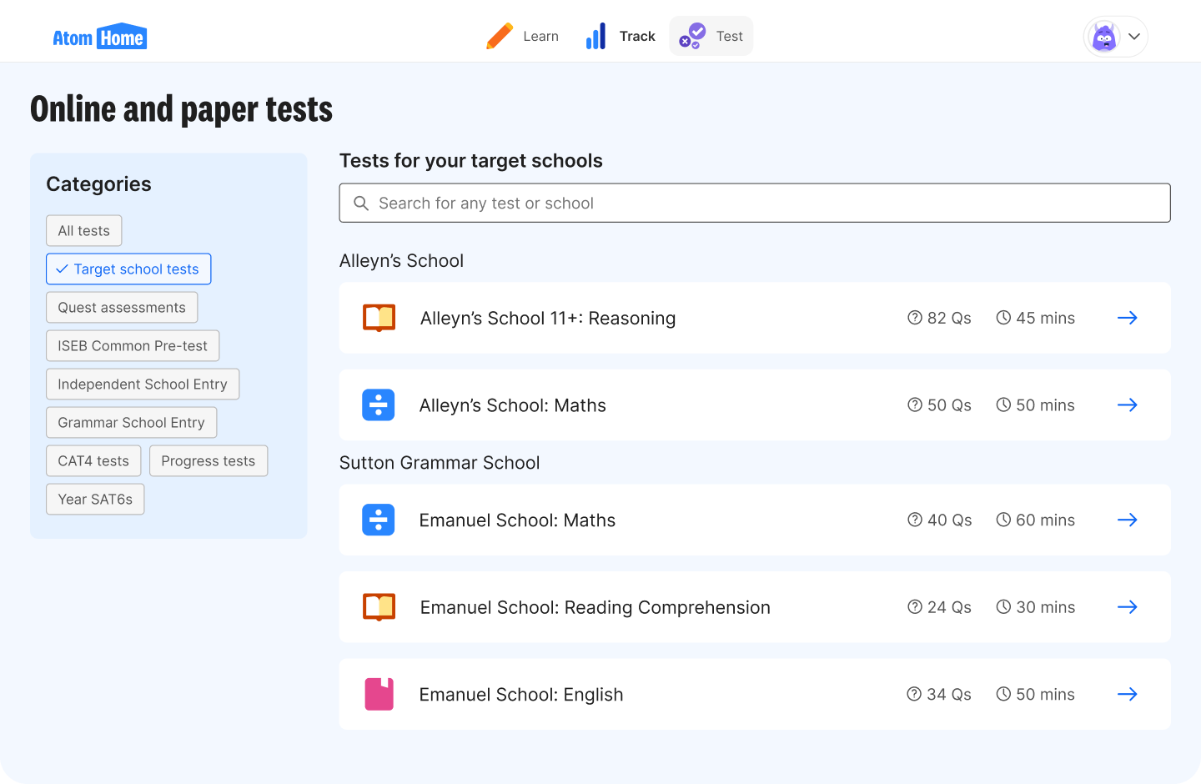
Task: Click the Emanuel School: Maths title
Action: pos(517,520)
